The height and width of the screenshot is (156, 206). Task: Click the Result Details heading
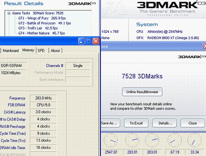24,3
